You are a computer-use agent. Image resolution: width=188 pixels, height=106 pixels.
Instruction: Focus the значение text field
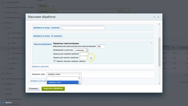(x=83, y=28)
